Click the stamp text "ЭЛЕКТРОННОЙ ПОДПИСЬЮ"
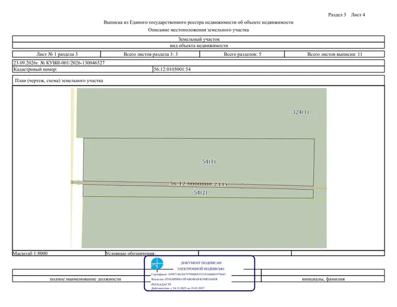The image size is (397, 307). [x=200, y=269]
